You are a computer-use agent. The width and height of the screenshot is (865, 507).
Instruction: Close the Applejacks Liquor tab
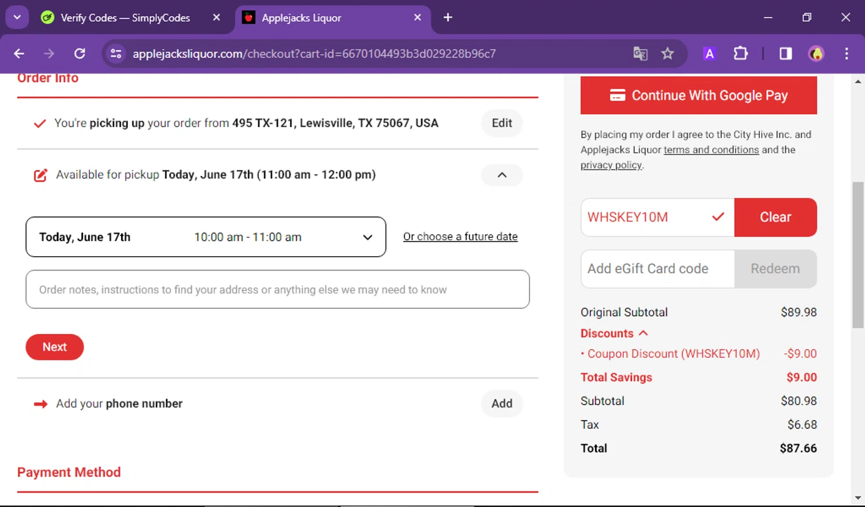tap(418, 18)
